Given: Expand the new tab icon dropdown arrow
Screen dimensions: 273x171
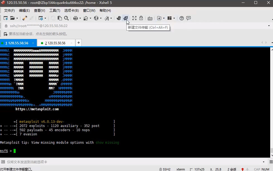Looking at the screenshot, I should (164, 18).
